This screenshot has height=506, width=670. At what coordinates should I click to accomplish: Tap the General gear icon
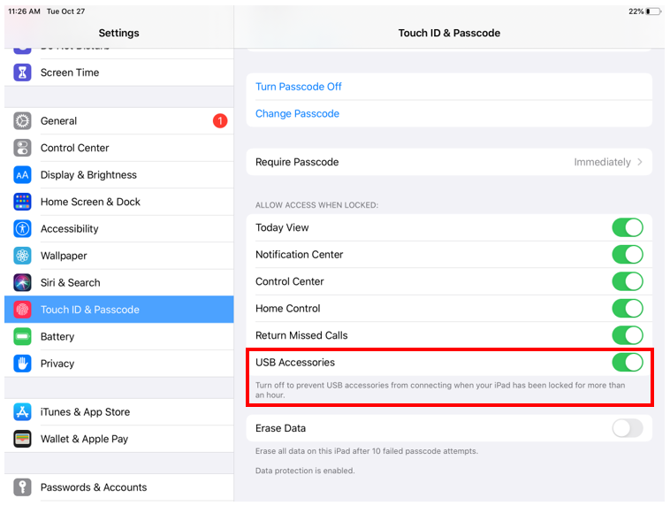pos(23,121)
